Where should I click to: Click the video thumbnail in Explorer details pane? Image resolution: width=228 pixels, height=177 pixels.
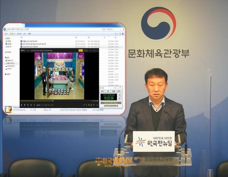click(x=8, y=109)
